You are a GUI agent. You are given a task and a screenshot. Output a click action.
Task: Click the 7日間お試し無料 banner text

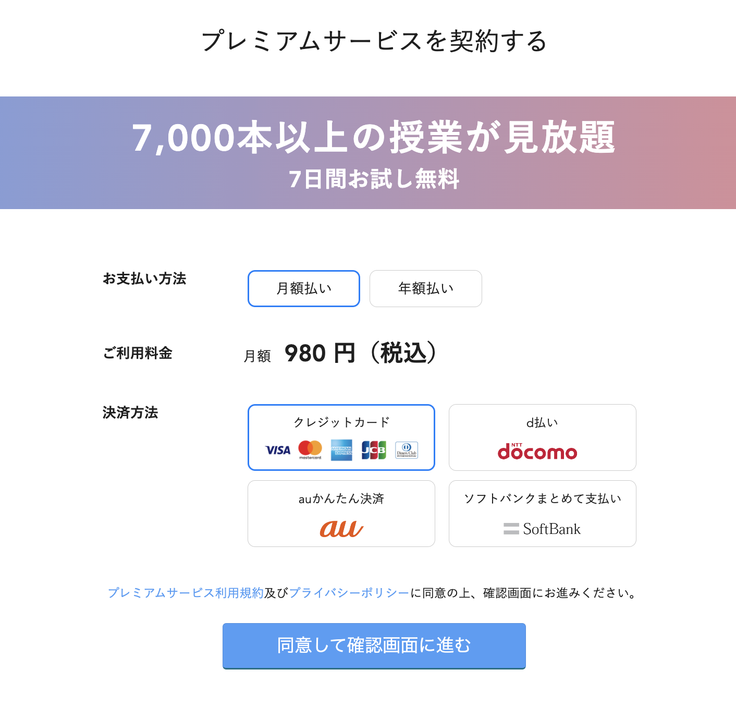tap(374, 179)
